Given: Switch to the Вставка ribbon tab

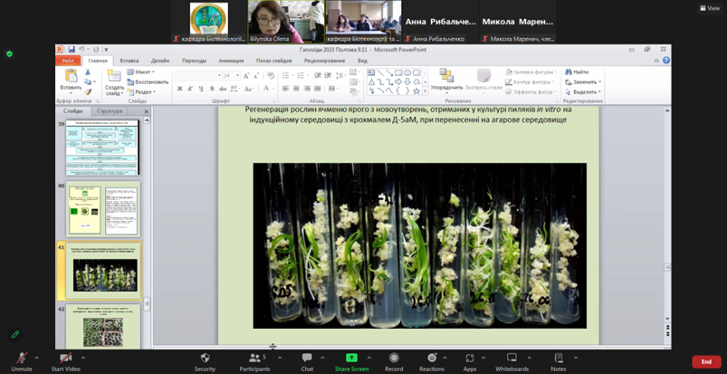Looking at the screenshot, I should tap(129, 61).
